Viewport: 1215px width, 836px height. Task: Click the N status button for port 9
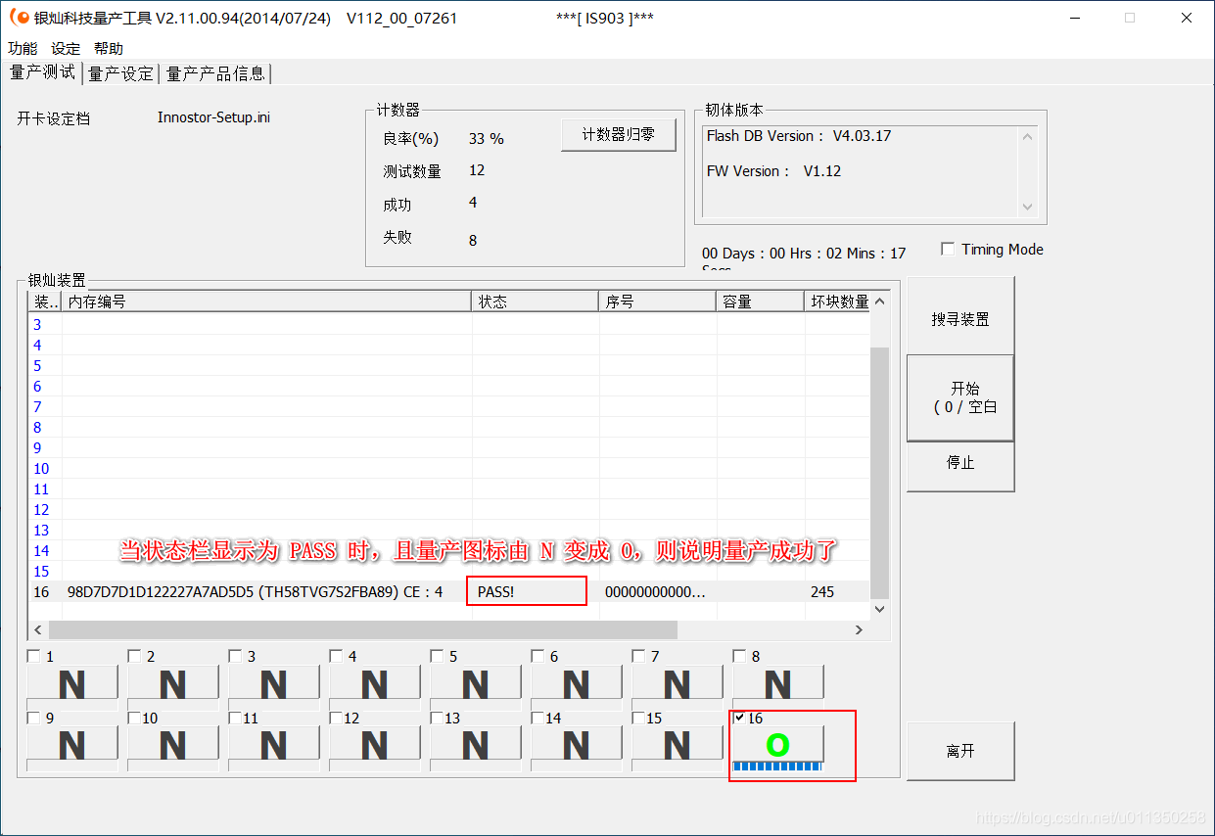coord(71,744)
